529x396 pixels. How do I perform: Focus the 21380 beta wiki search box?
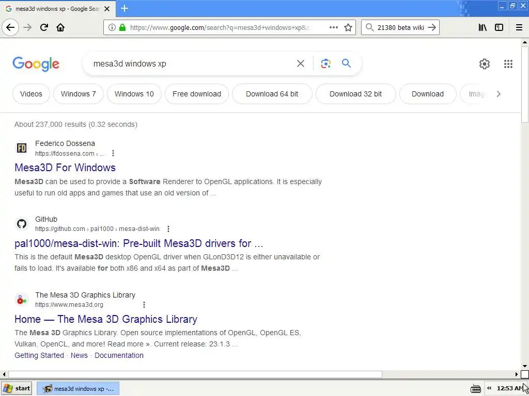[401, 27]
